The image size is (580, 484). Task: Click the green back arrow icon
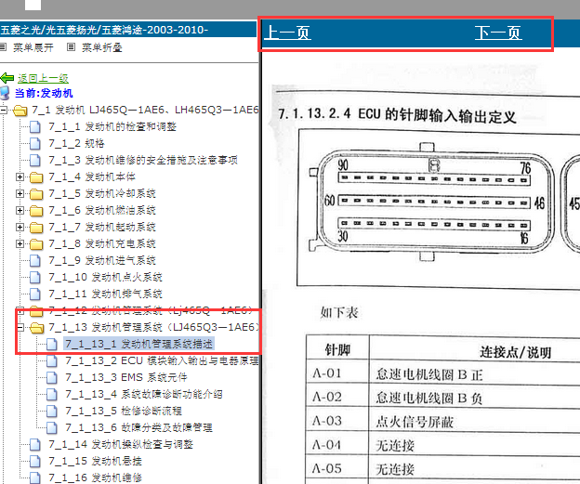coord(7,78)
